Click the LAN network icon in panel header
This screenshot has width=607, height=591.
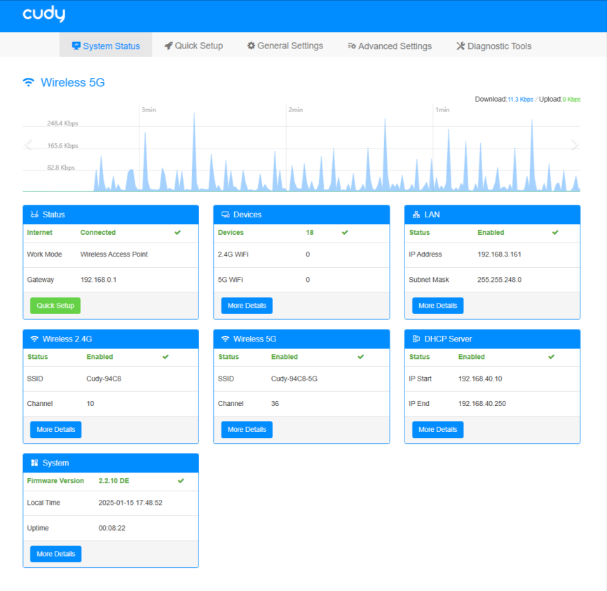(416, 215)
